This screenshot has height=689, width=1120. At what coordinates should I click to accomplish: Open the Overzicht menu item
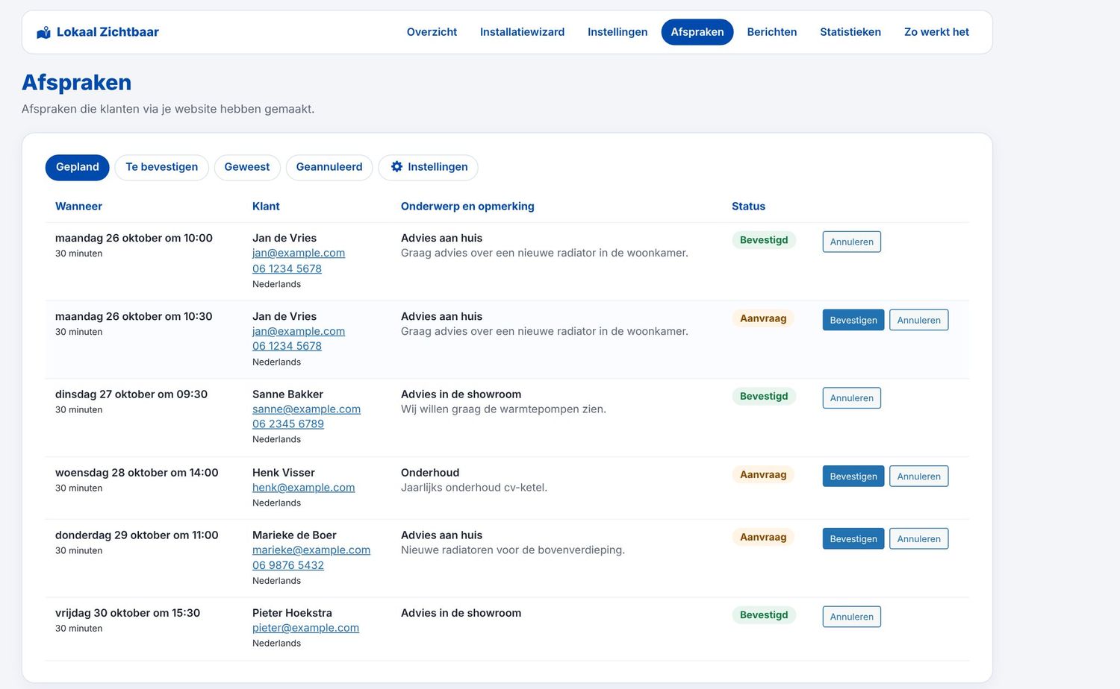click(x=432, y=32)
